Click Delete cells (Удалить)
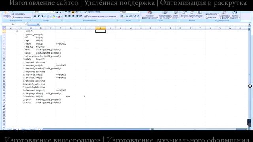The image size is (253, 142). 192,15
